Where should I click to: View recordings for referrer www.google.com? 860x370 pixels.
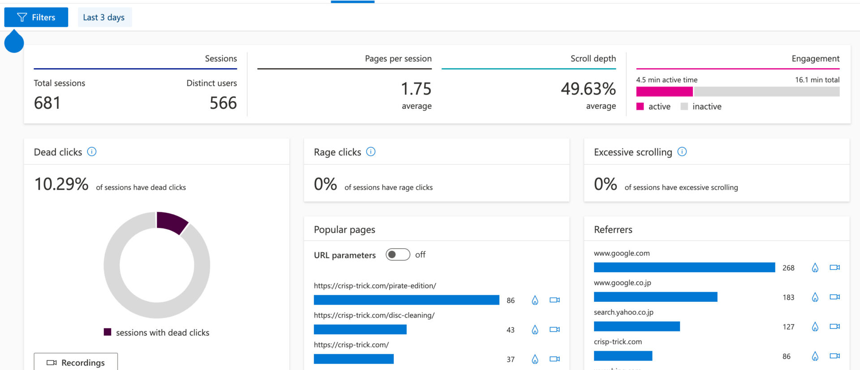click(x=835, y=267)
